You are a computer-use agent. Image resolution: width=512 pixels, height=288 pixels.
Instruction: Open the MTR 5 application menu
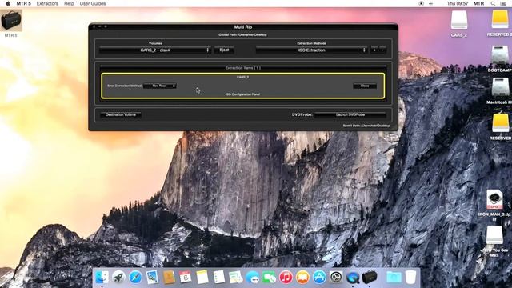[x=23, y=3]
